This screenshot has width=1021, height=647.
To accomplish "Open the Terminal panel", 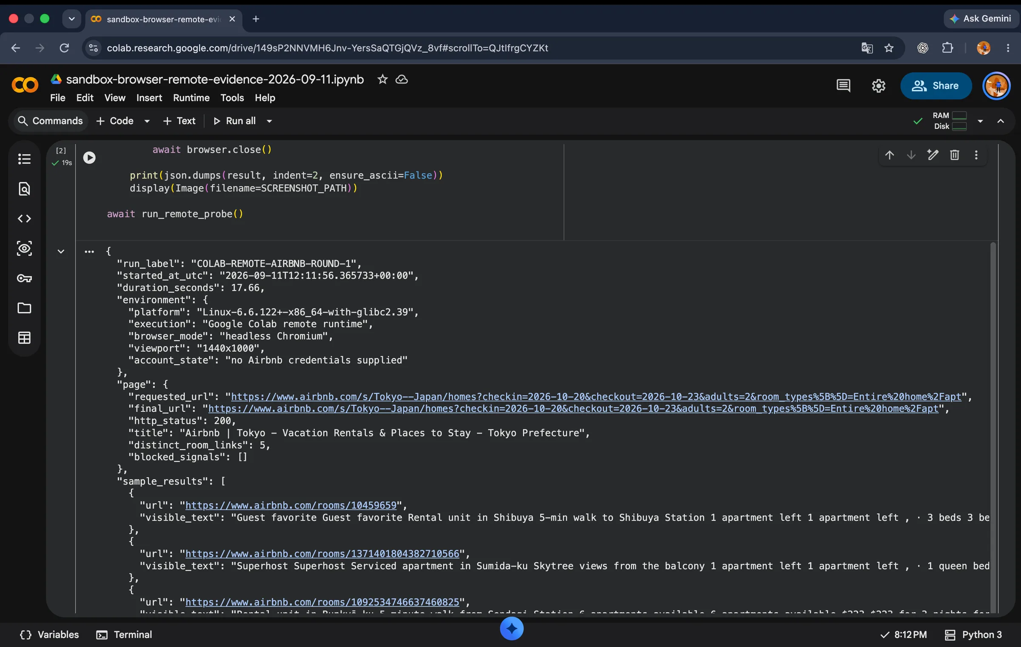I will (124, 635).
